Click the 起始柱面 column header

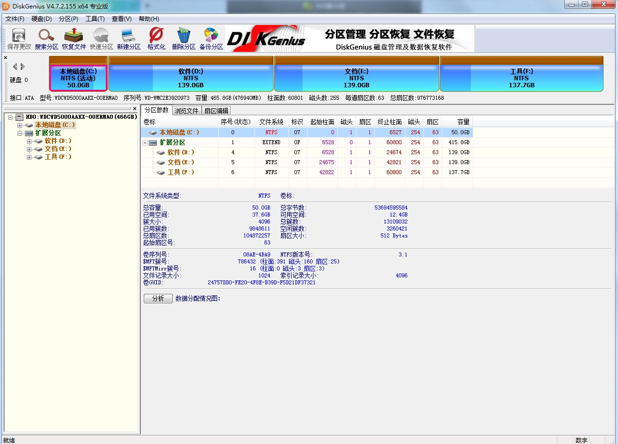click(x=322, y=122)
